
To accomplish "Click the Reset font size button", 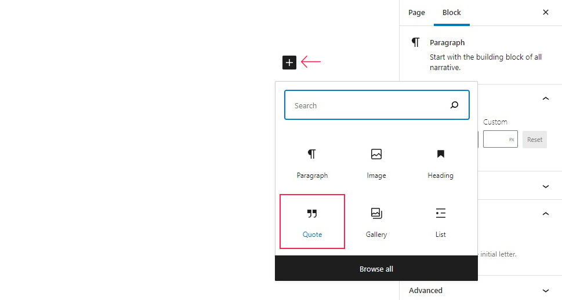I will [x=534, y=140].
